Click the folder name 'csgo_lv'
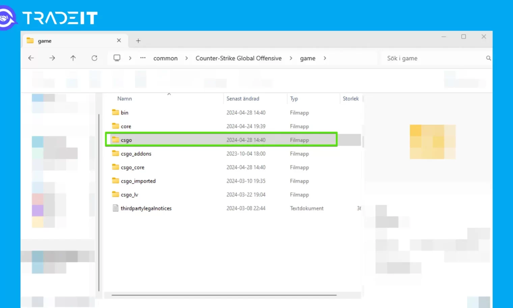This screenshot has width=513, height=308. coord(129,195)
